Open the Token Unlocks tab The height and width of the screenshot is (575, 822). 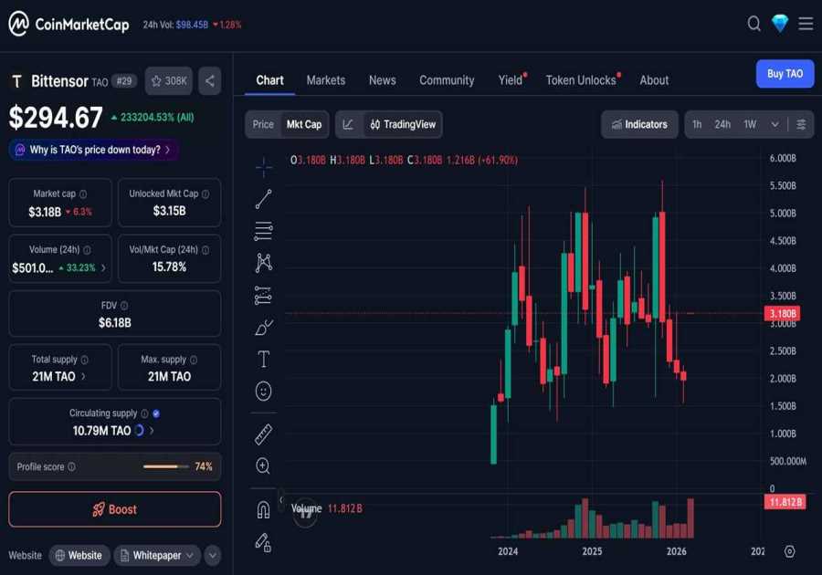(581, 80)
